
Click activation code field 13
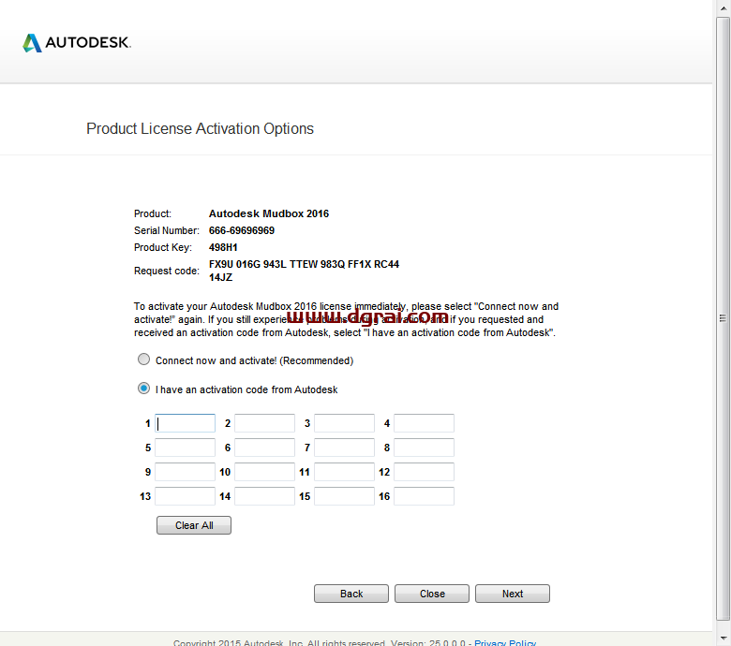pos(185,496)
